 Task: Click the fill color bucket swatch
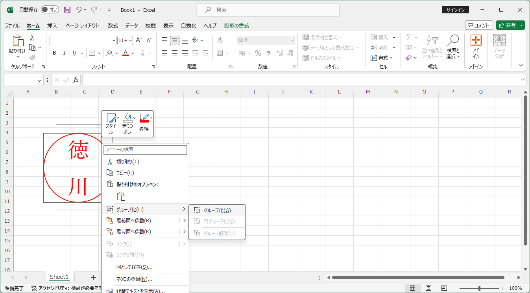[x=110, y=53]
